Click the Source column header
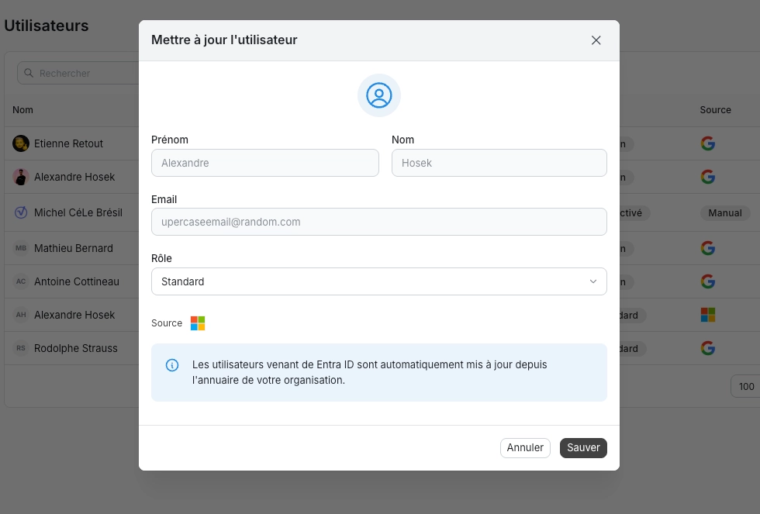 [715, 110]
